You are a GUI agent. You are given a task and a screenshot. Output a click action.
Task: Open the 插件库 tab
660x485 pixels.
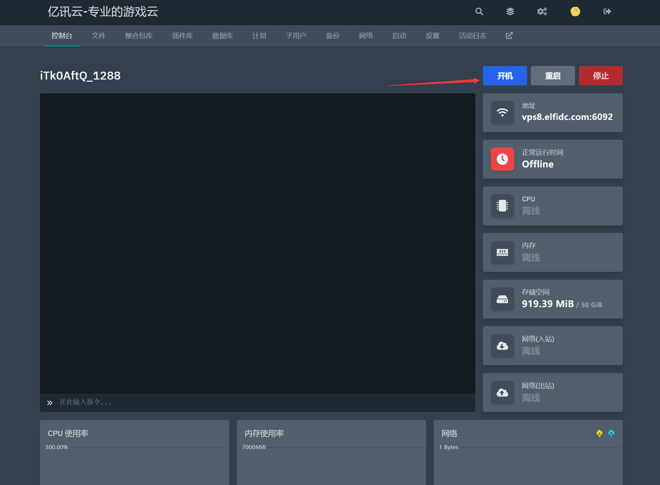tap(182, 36)
